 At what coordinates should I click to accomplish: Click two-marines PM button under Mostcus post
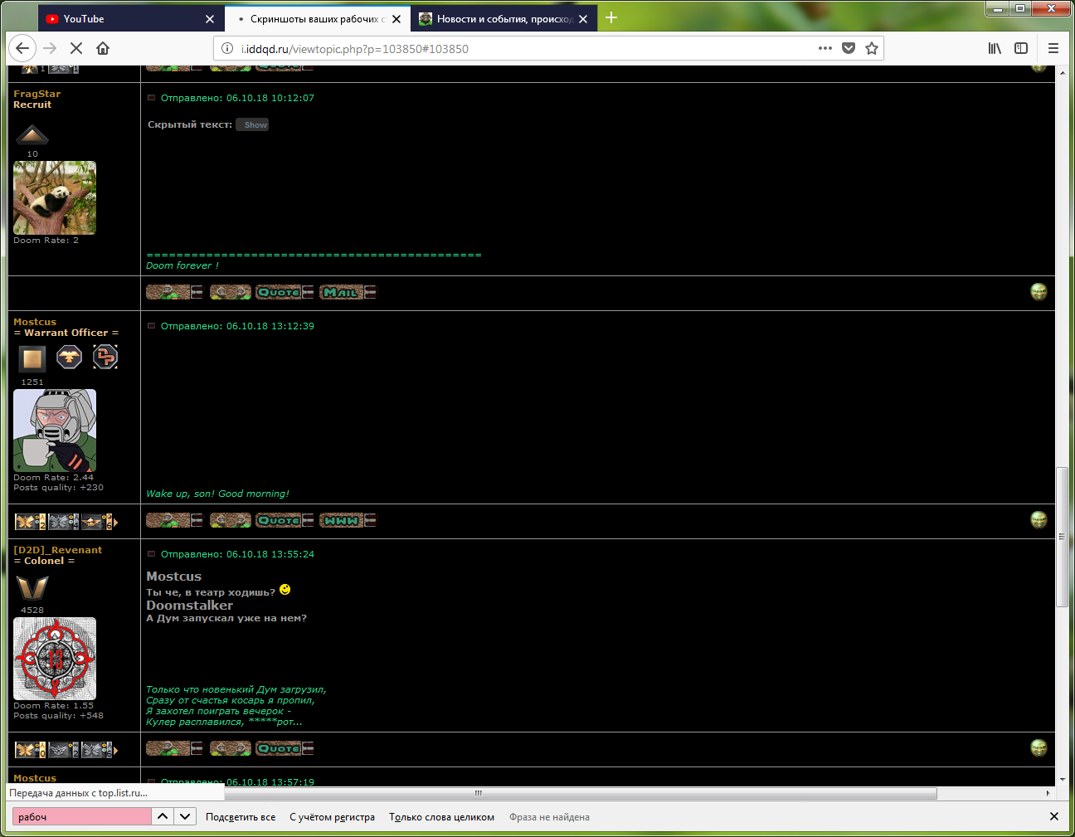pos(231,520)
